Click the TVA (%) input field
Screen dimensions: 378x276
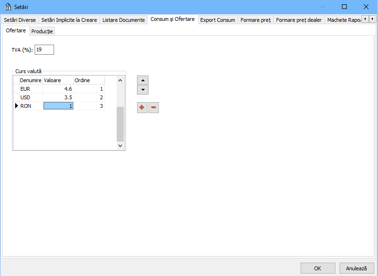click(x=44, y=50)
